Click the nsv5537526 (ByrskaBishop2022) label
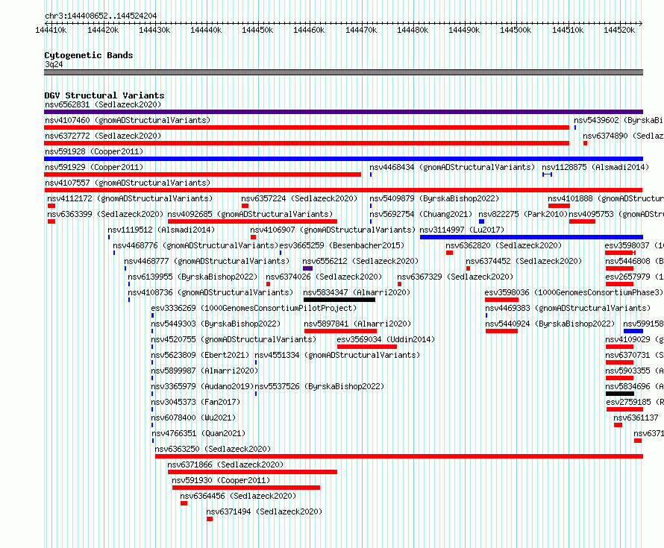This screenshot has width=664, height=548. point(319,386)
